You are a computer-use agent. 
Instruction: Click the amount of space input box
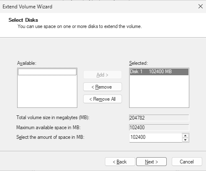click(x=155, y=138)
